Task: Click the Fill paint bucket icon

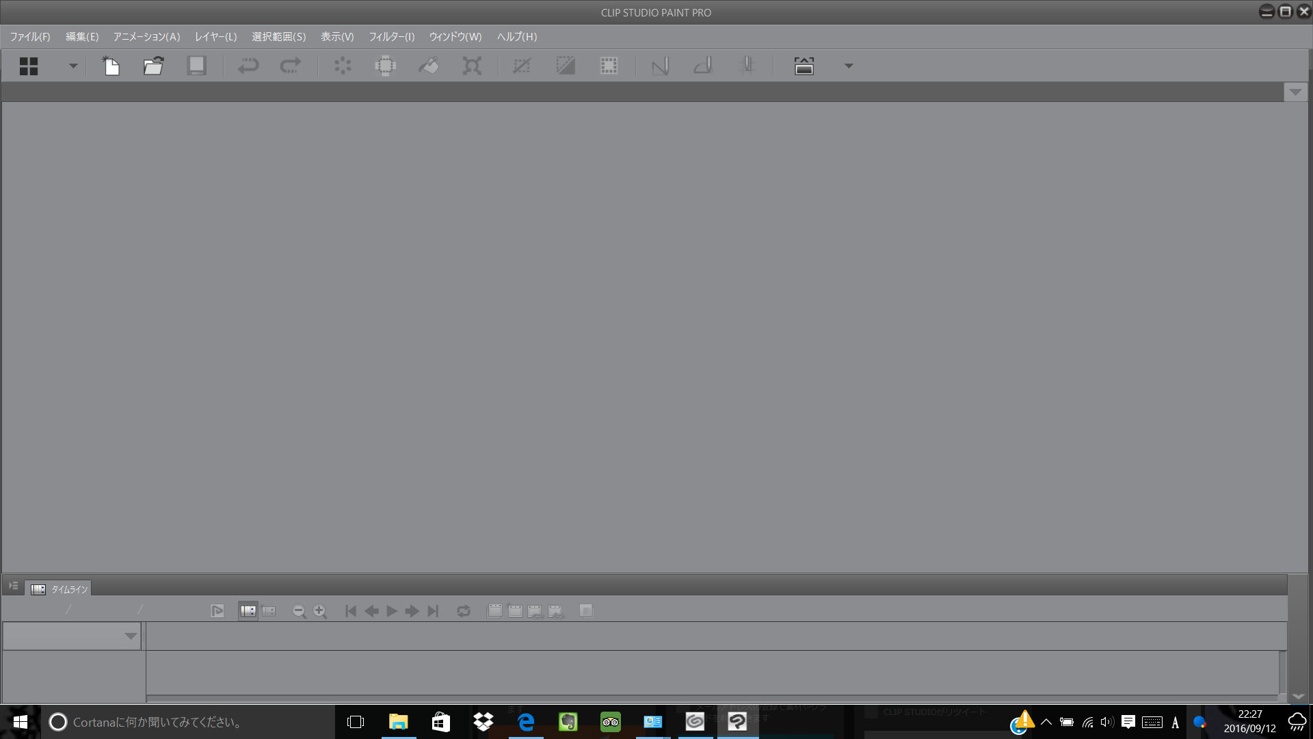Action: click(x=429, y=66)
